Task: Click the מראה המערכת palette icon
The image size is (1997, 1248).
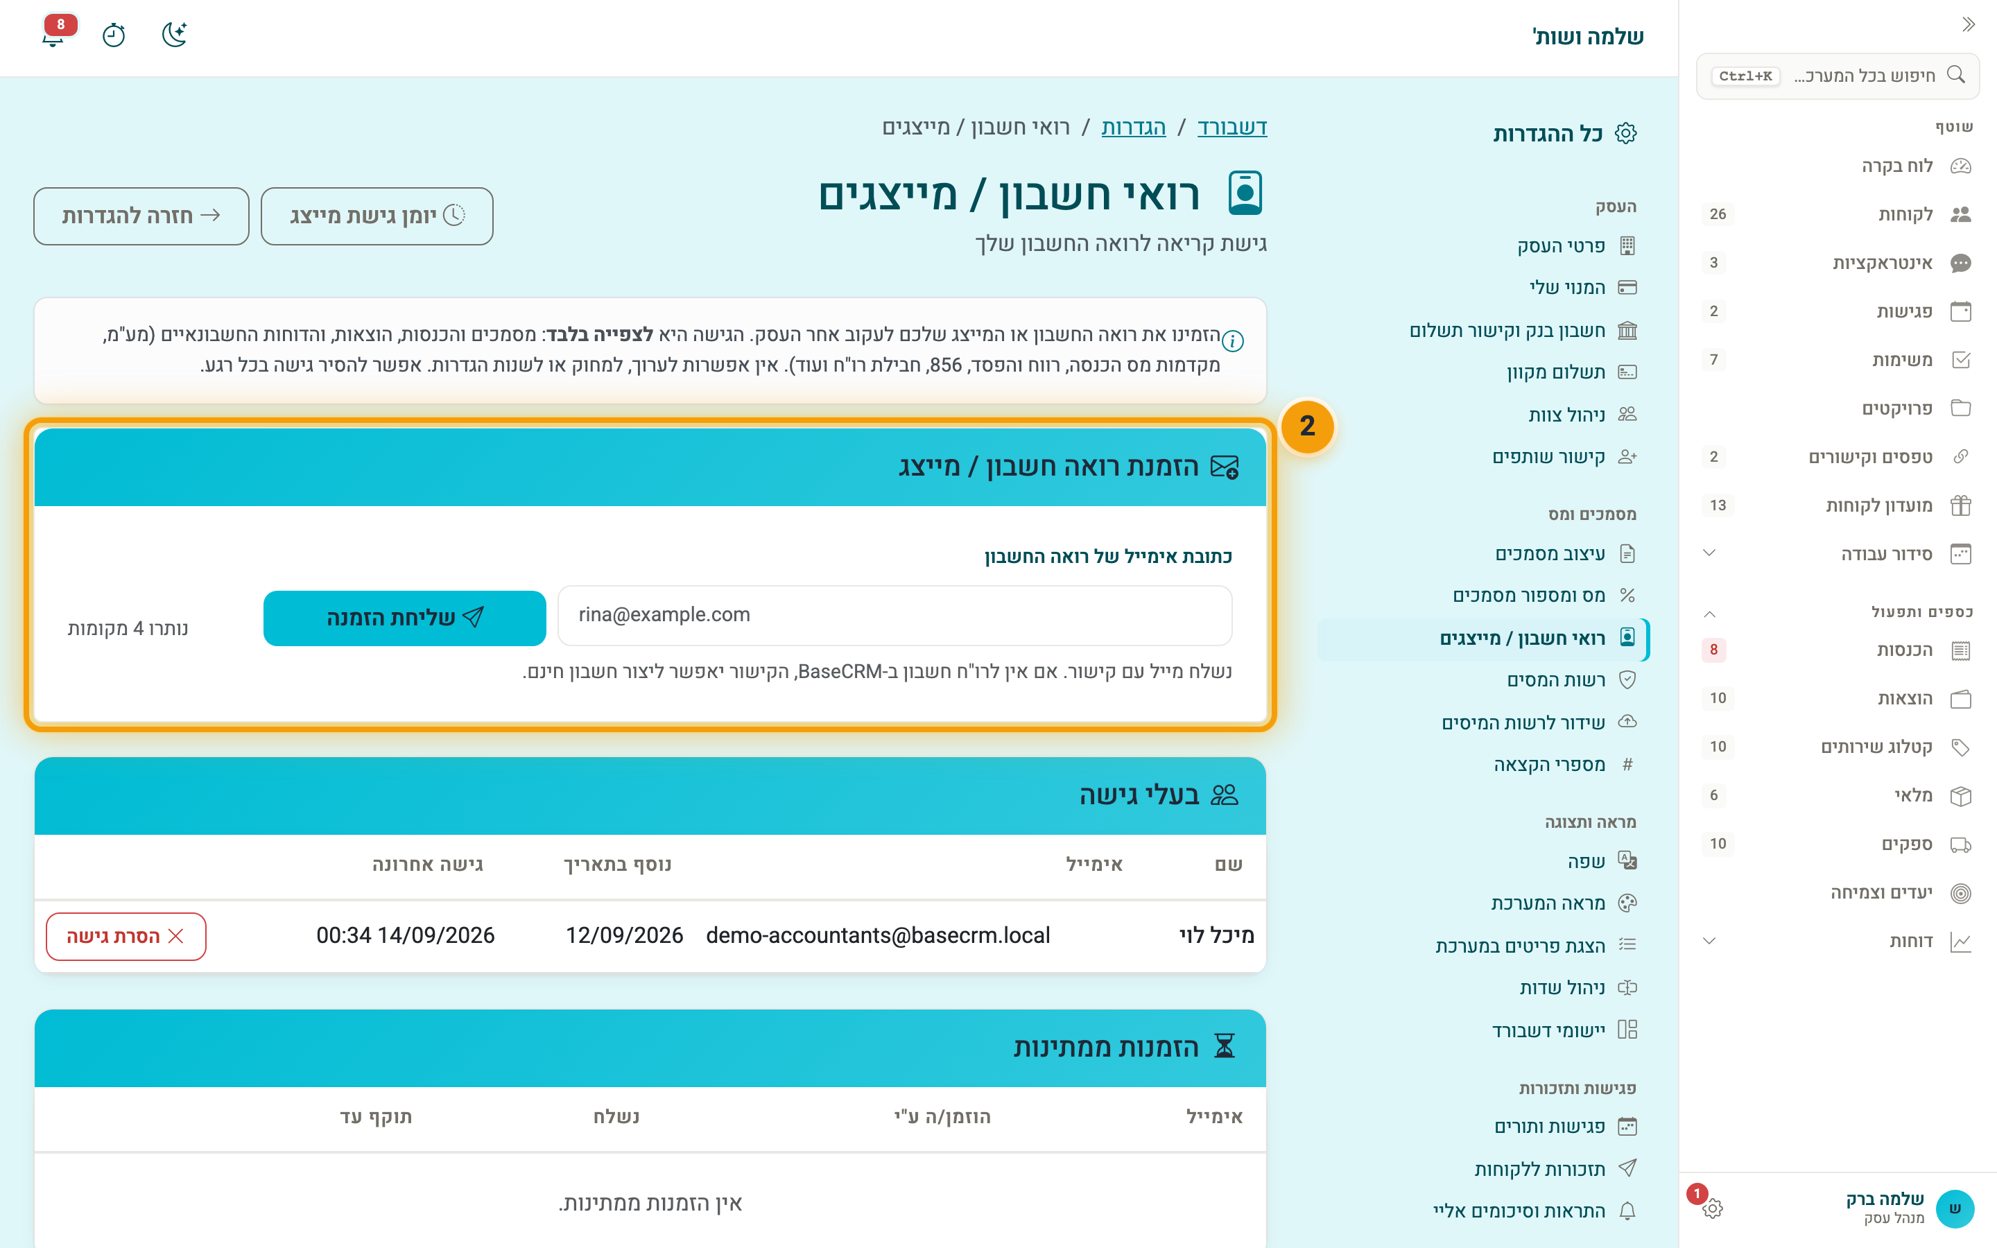Action: click(x=1627, y=903)
